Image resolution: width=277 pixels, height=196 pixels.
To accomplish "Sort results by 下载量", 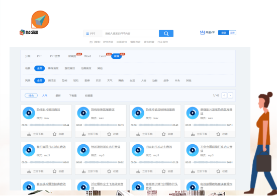I will (73, 95).
